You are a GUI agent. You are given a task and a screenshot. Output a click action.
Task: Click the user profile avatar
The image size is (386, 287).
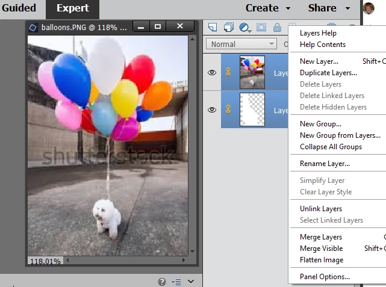(369, 8)
